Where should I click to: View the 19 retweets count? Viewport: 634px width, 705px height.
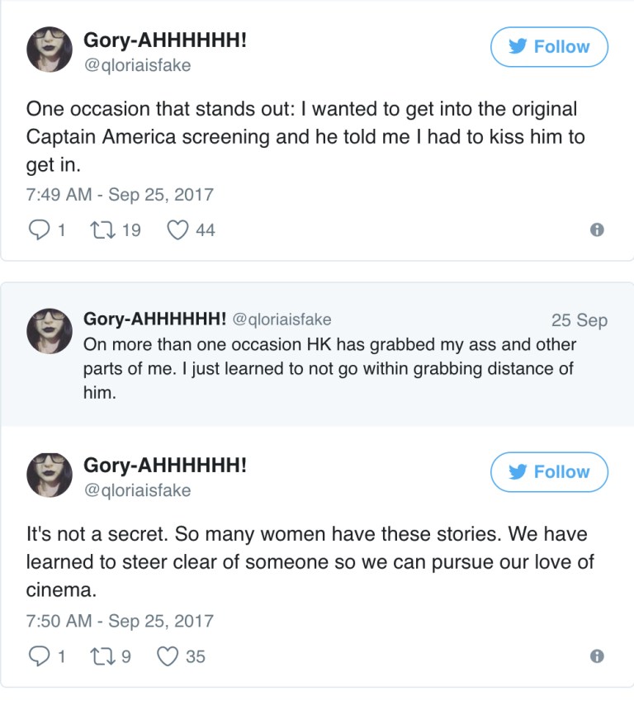click(x=126, y=230)
